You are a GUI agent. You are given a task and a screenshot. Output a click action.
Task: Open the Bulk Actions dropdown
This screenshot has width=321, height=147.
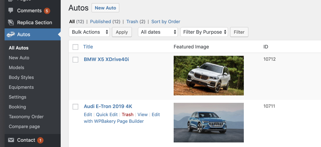[89, 32]
